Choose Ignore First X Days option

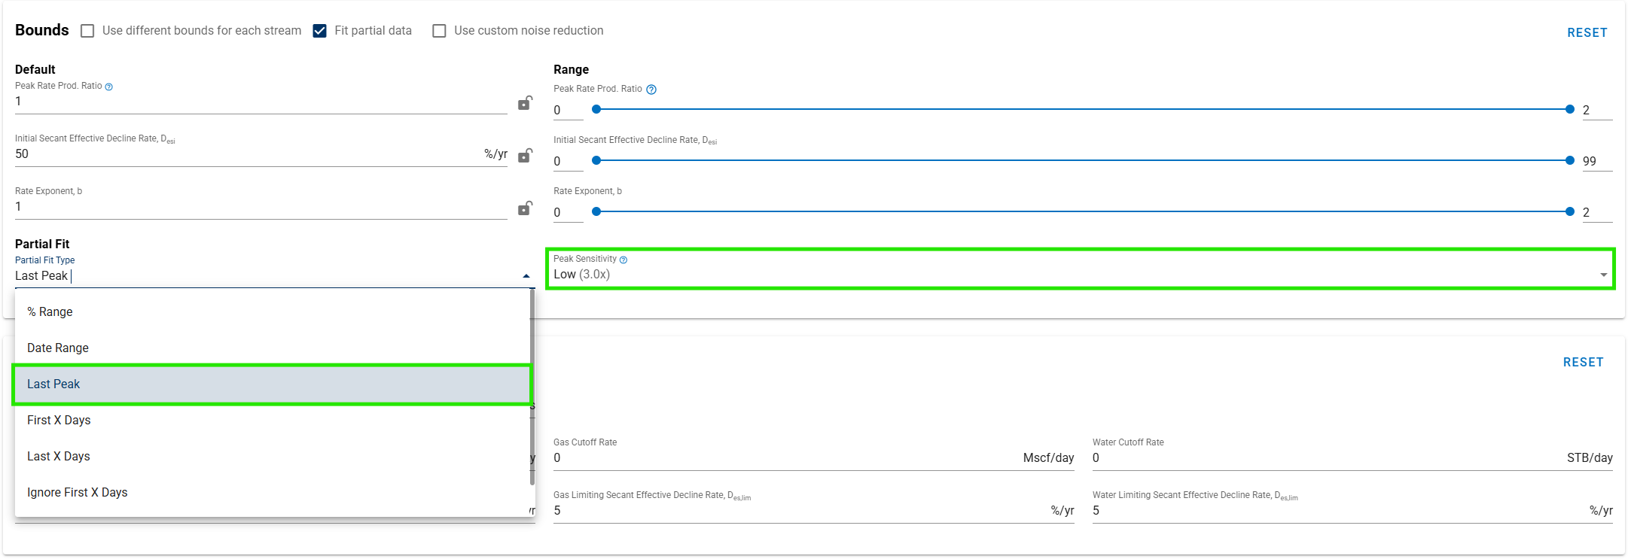coord(77,492)
